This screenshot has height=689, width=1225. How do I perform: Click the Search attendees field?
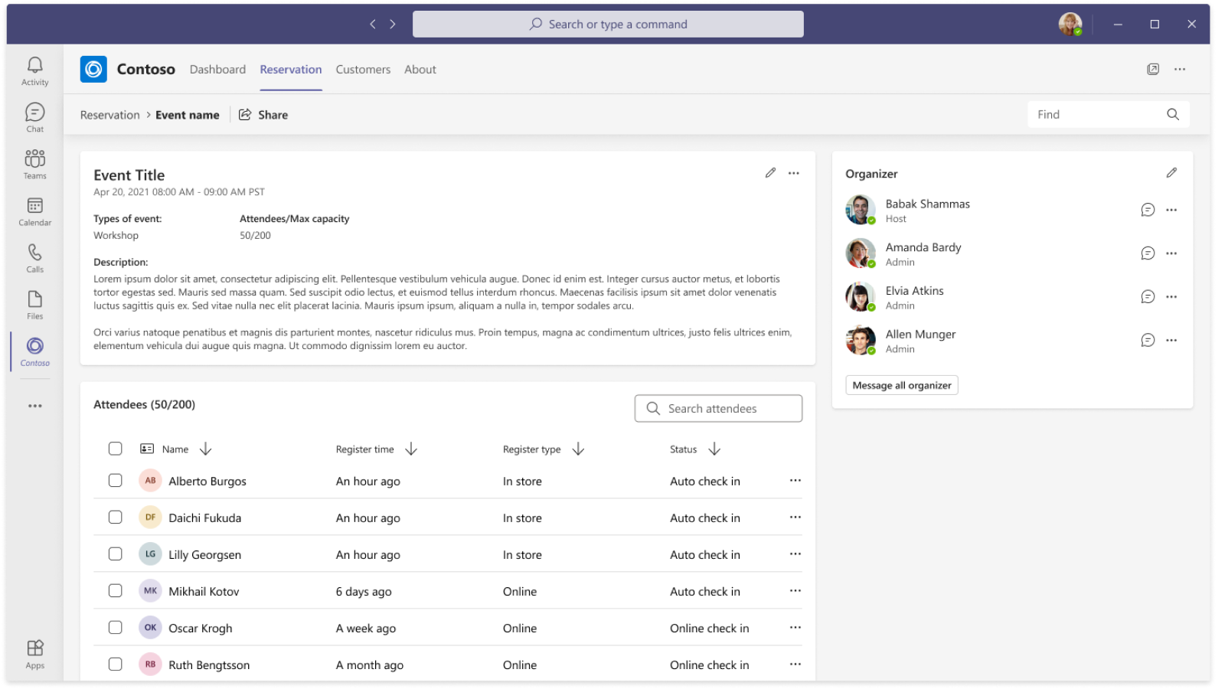tap(718, 408)
